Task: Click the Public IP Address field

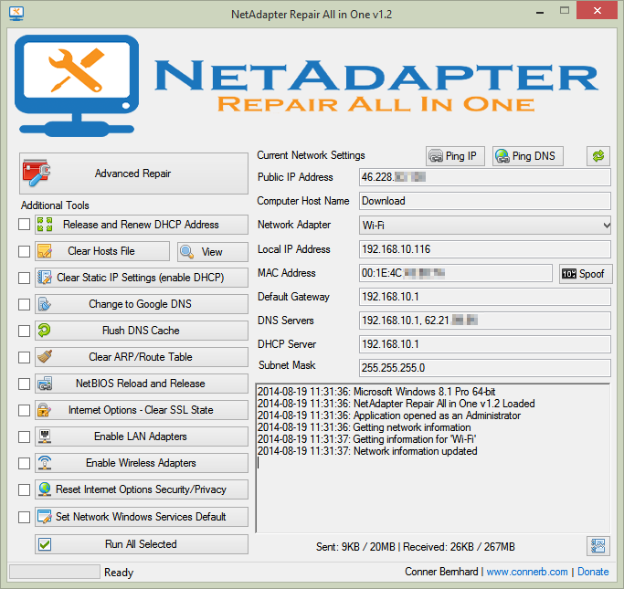Action: pos(485,177)
